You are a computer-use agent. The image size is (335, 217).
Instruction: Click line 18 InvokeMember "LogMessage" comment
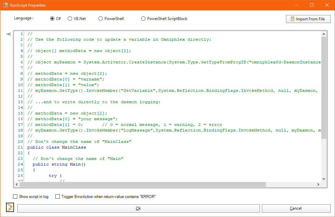[x=174, y=130]
